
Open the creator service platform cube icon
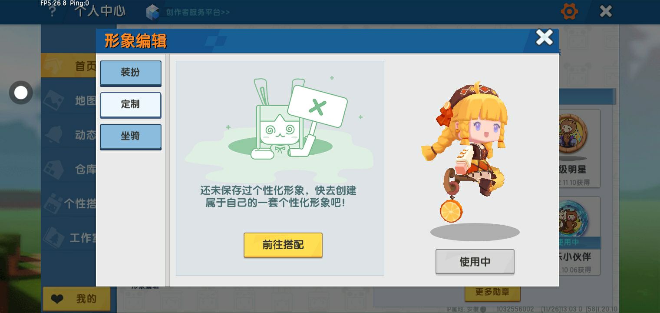(153, 12)
